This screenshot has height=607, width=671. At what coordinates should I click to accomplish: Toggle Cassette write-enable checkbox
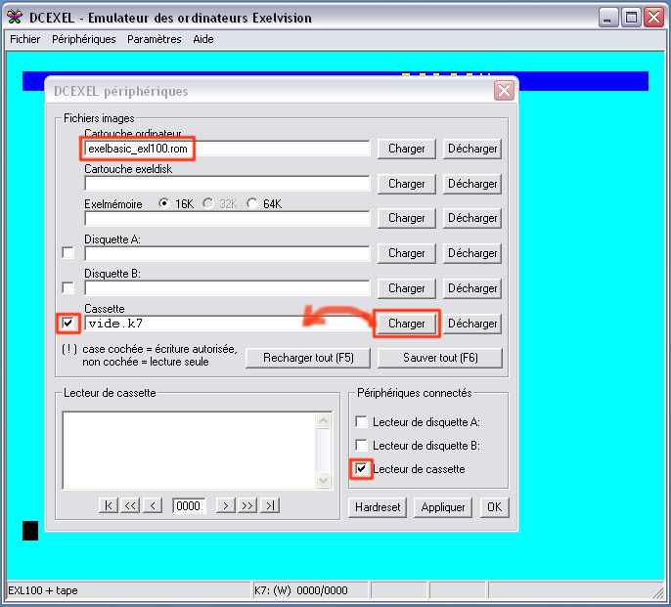click(68, 323)
